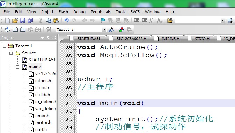This screenshot has width=235, height=133.
Task: Collapse the Target 1 tree node
Action: coord(4,46)
